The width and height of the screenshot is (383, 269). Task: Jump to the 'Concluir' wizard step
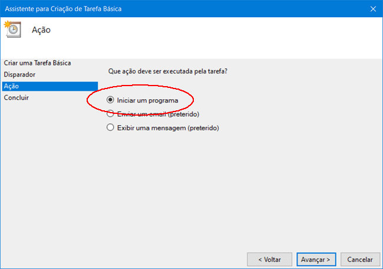(16, 98)
